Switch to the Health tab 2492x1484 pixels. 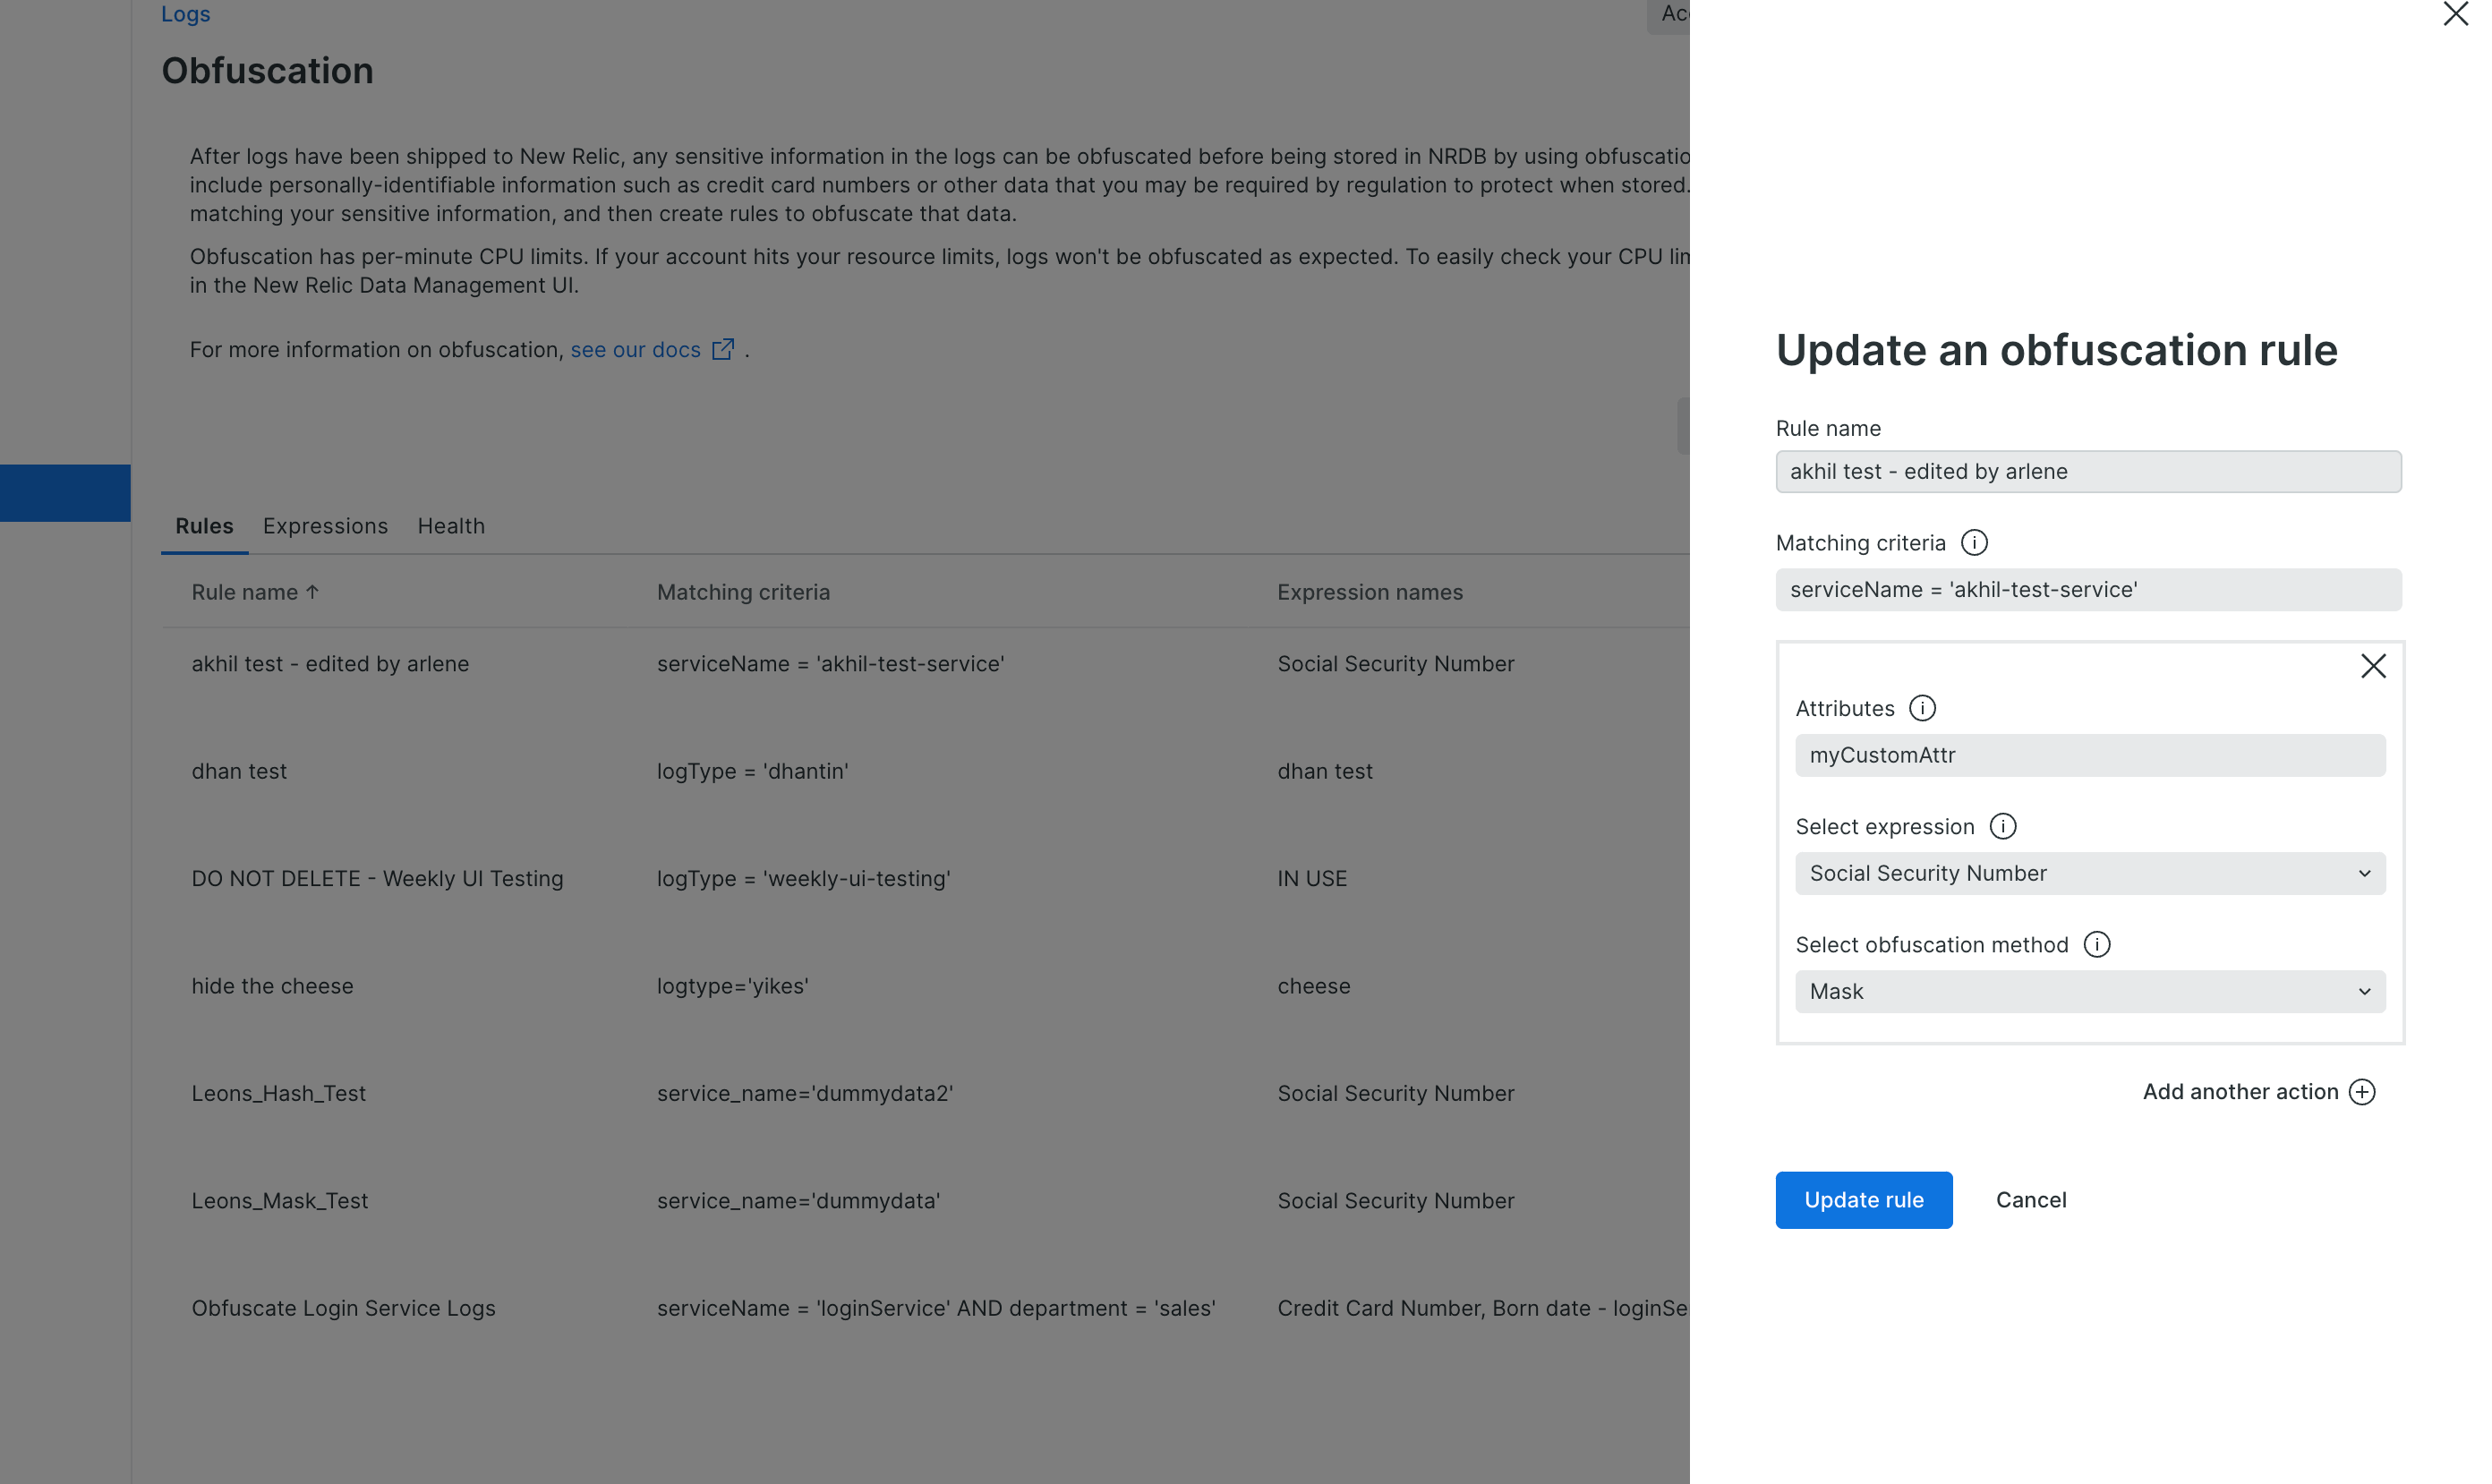click(451, 526)
